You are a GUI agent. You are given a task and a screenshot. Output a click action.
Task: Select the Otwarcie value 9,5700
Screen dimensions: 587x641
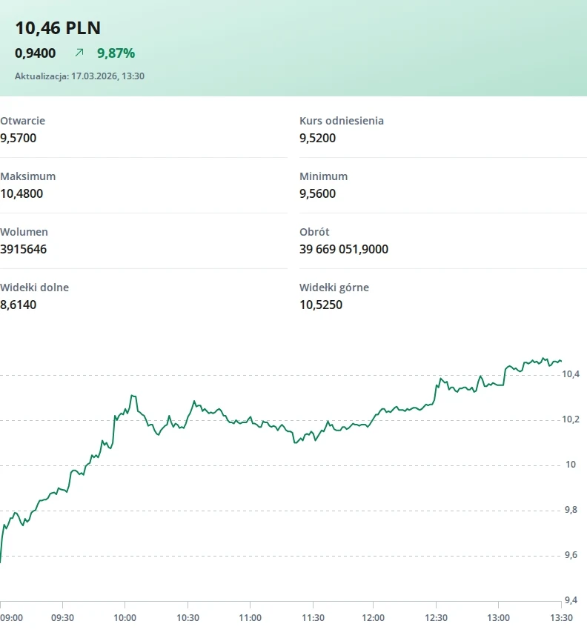(x=19, y=138)
